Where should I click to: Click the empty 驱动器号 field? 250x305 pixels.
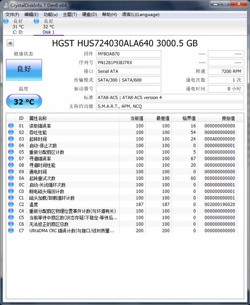pos(128,89)
